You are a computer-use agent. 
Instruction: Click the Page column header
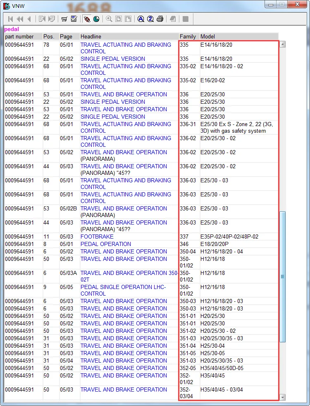[x=66, y=36]
